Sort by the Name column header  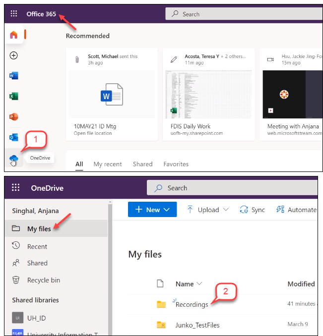pyautogui.click(x=189, y=284)
